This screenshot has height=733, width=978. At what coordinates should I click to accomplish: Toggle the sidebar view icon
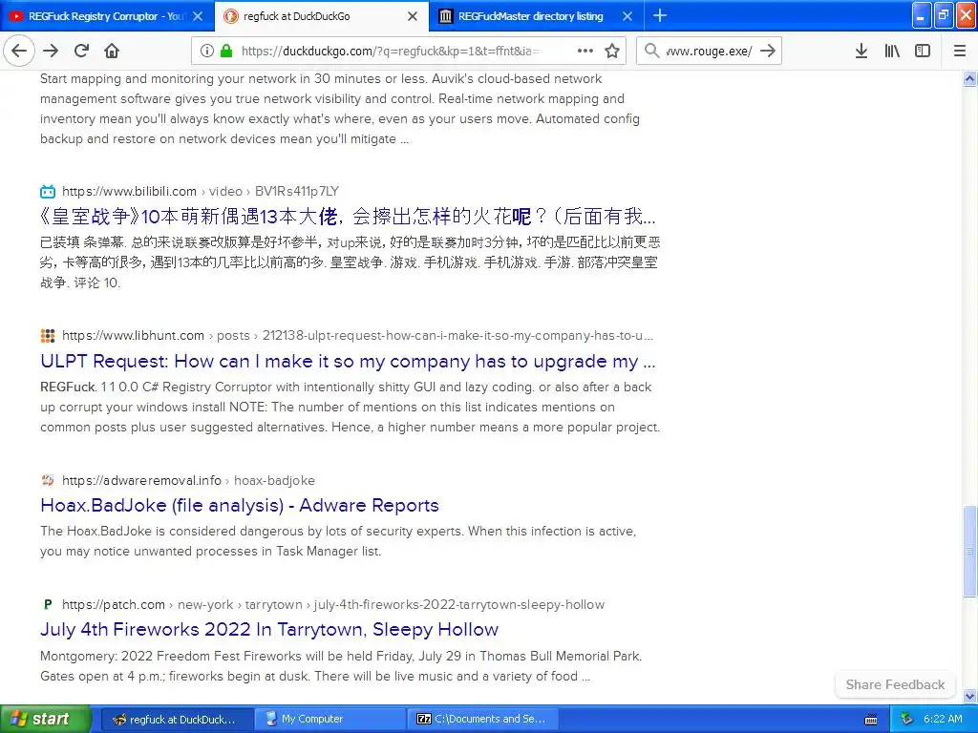923,52
